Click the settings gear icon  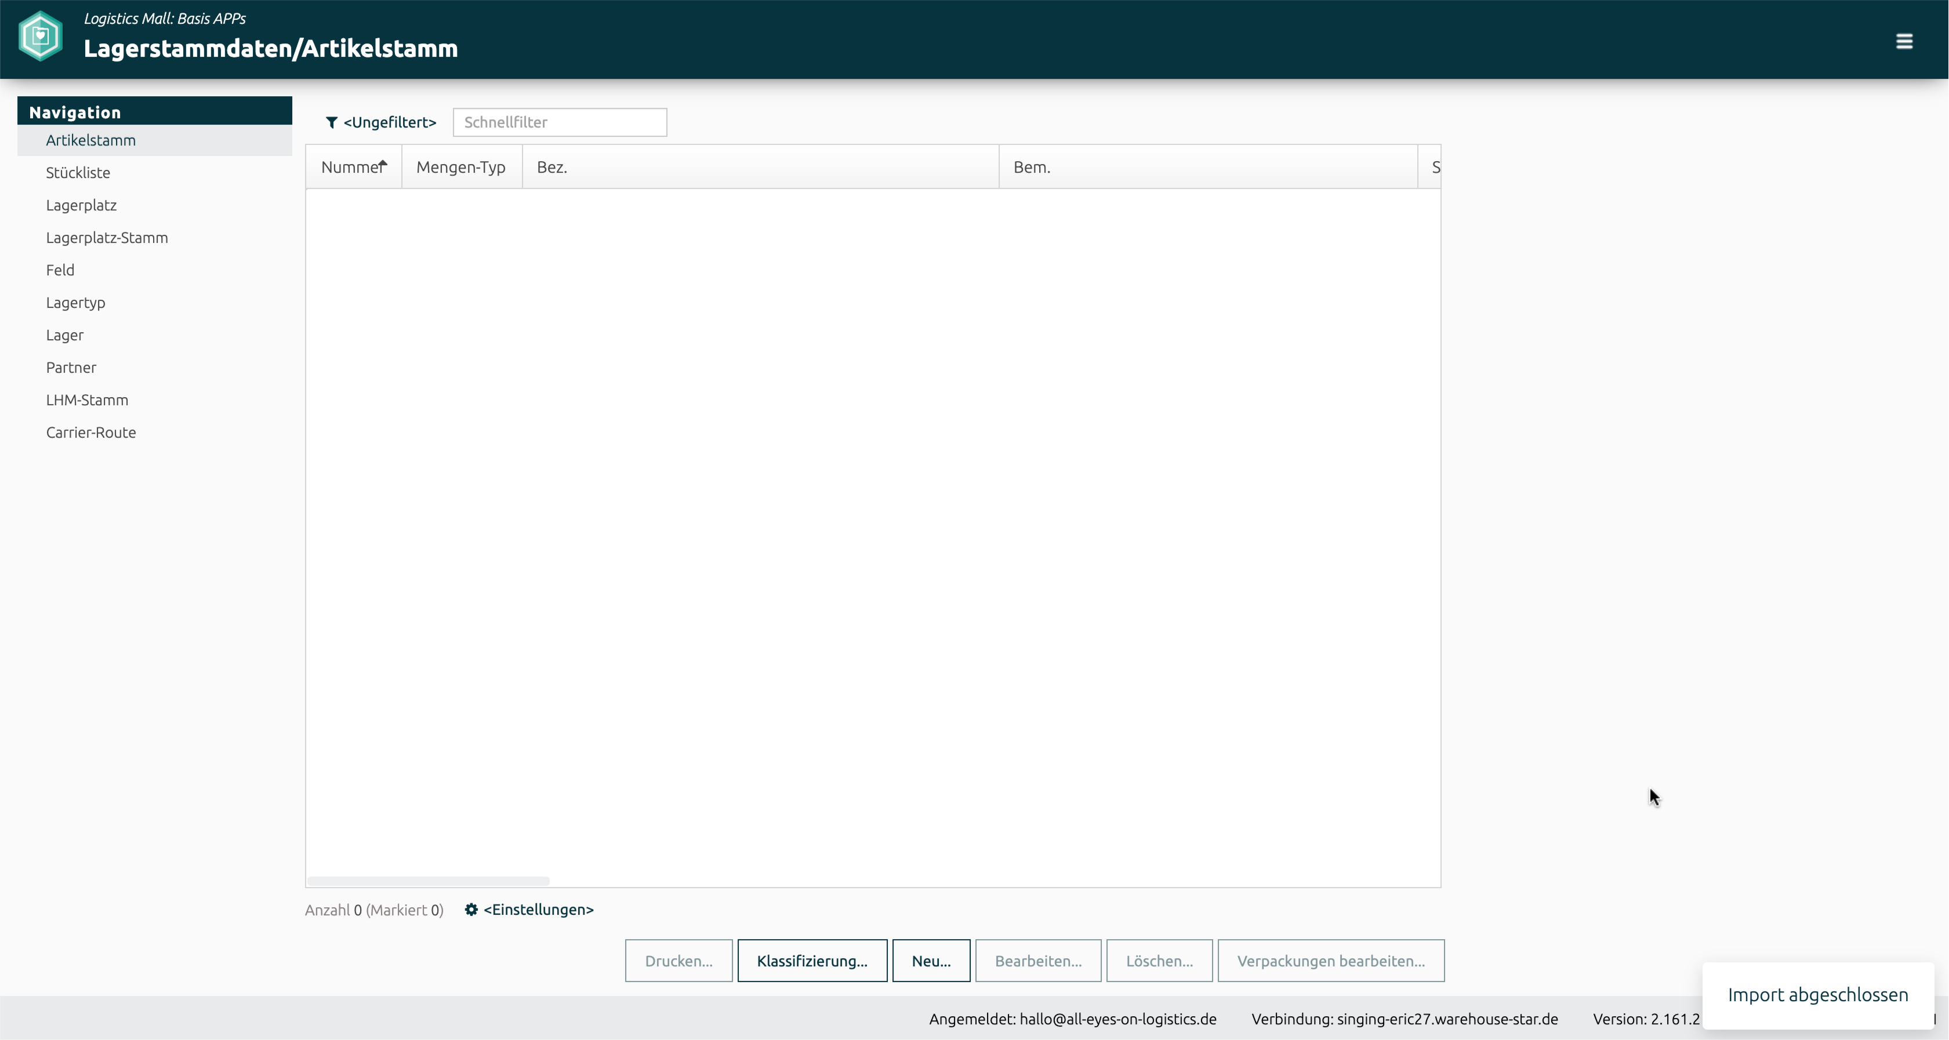(x=471, y=909)
